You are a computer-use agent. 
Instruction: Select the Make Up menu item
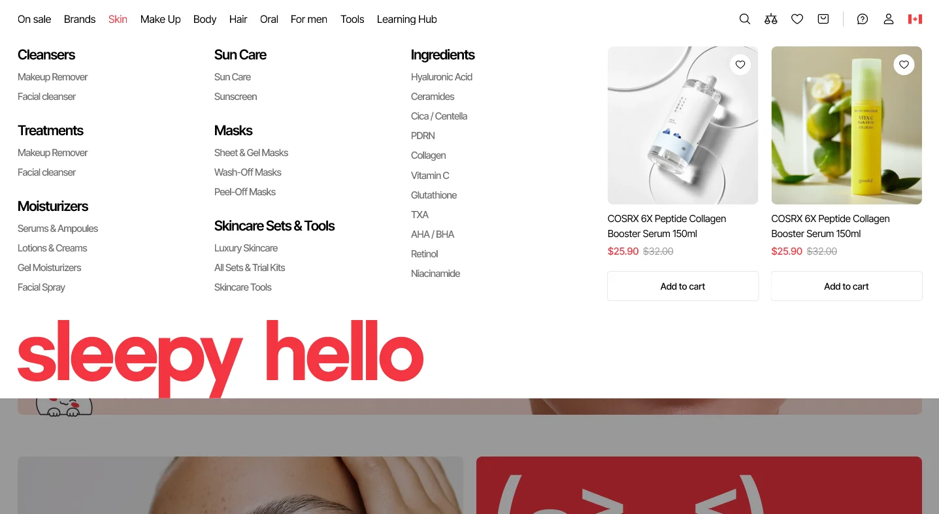coord(160,19)
